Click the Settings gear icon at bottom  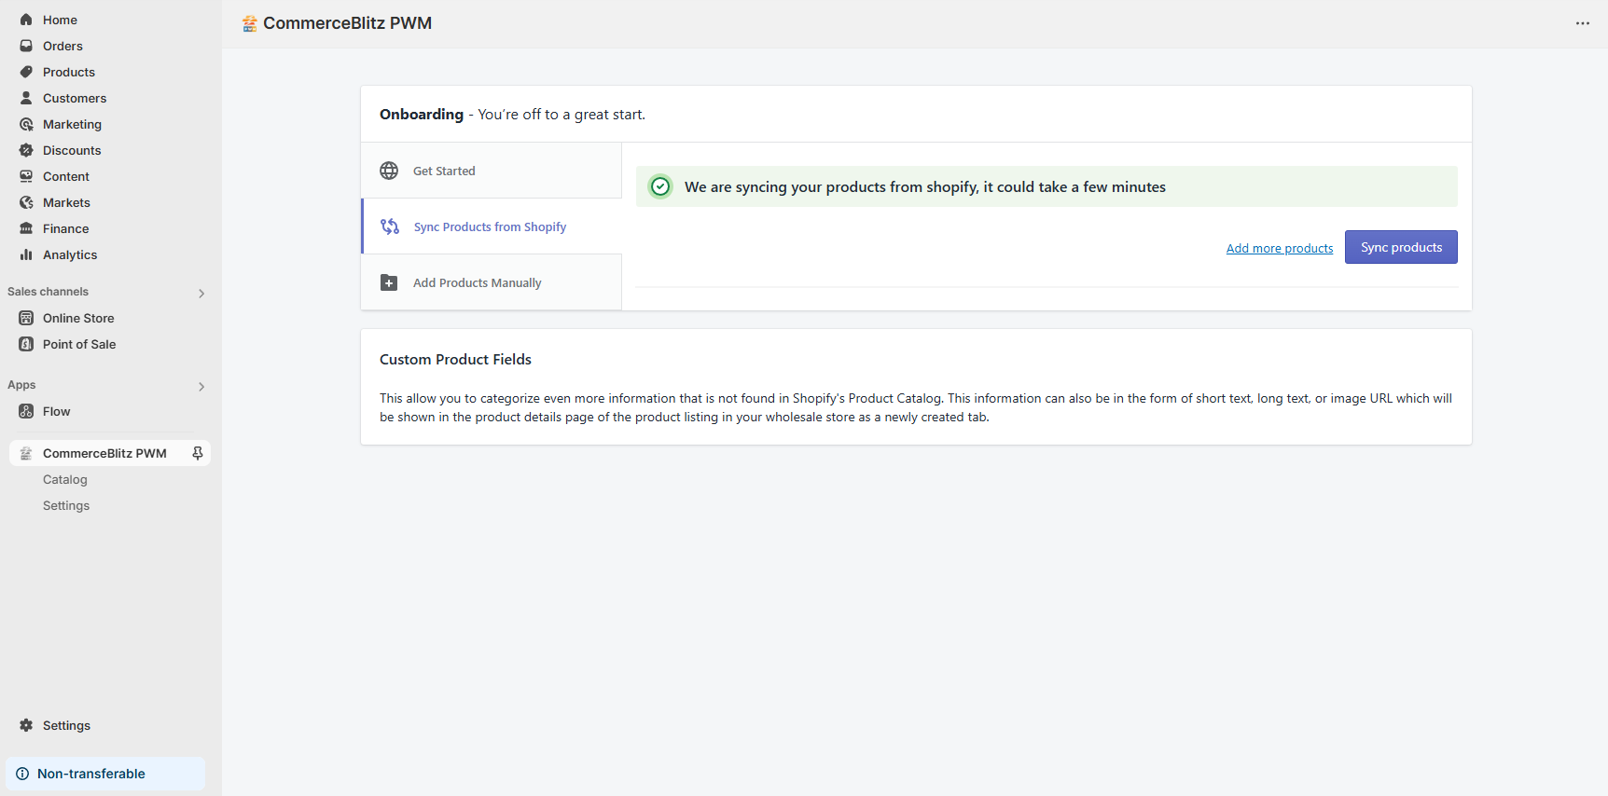click(26, 725)
